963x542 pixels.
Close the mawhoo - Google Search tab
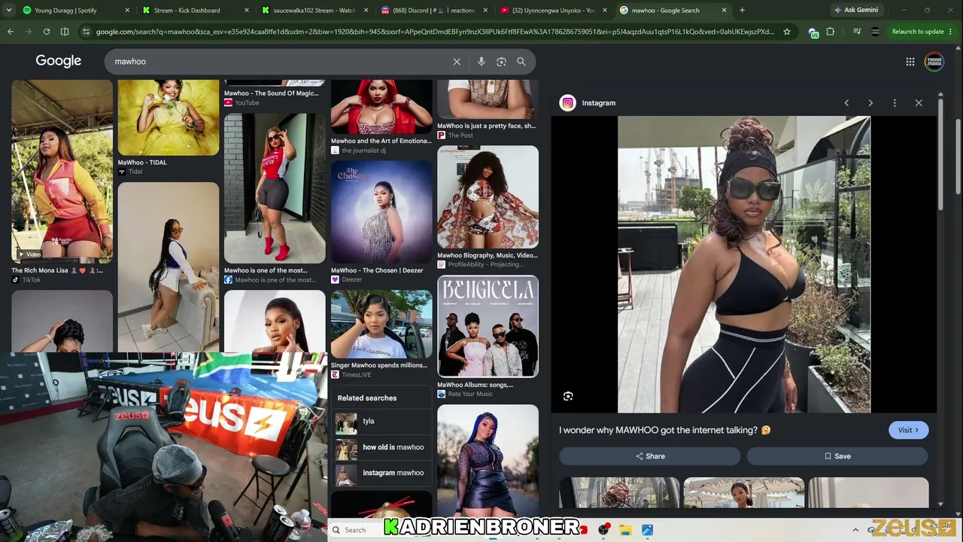click(x=725, y=11)
